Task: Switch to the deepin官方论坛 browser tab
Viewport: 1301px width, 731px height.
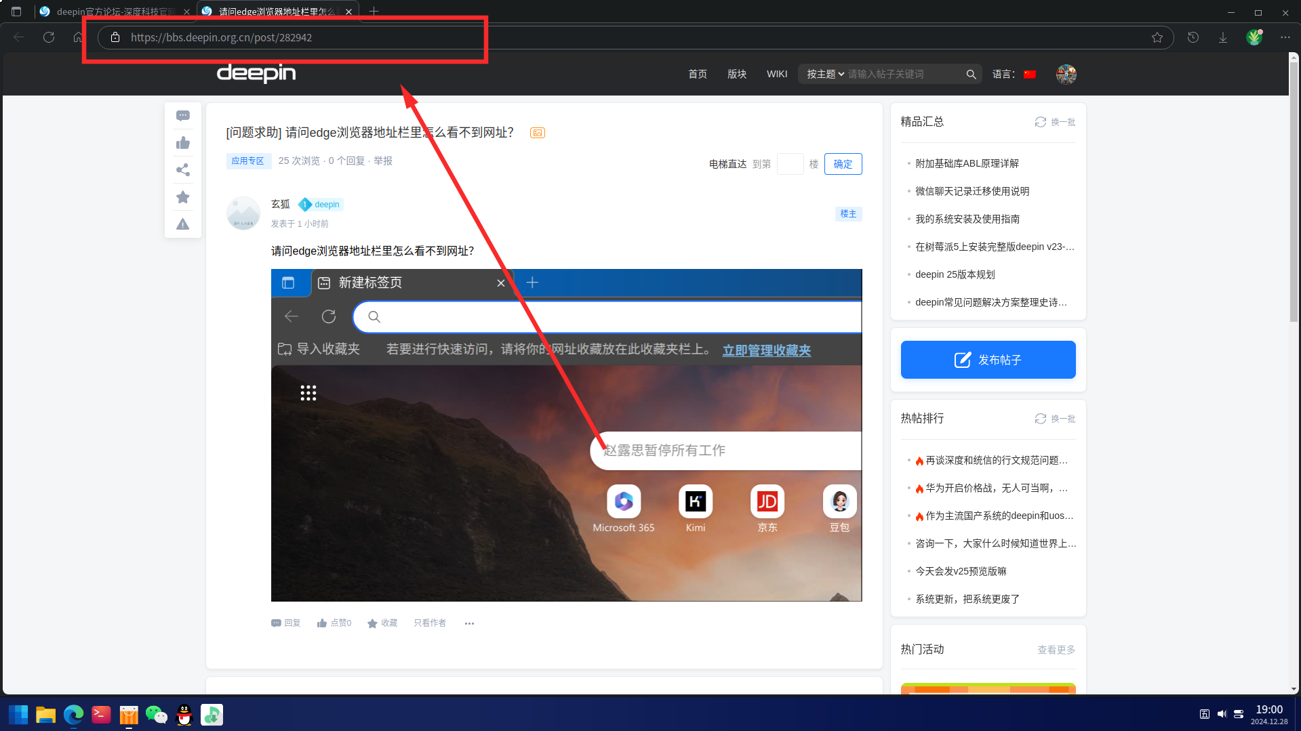Action: pos(116,12)
